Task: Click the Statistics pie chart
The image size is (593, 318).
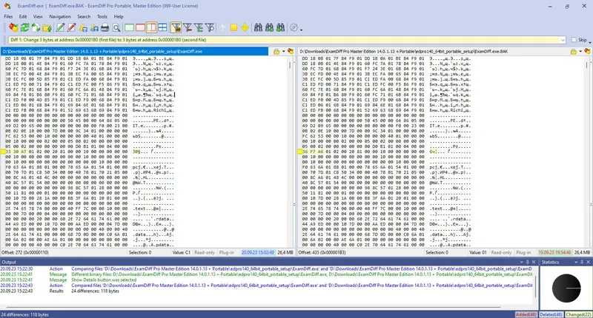Action: pyautogui.click(x=566, y=288)
